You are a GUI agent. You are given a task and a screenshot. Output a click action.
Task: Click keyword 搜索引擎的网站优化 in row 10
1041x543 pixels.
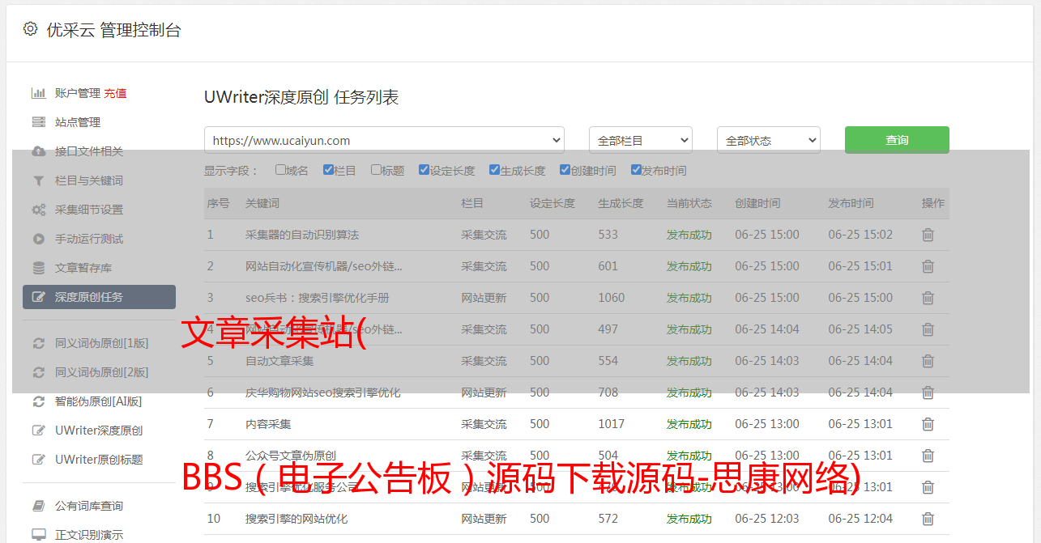tap(297, 519)
